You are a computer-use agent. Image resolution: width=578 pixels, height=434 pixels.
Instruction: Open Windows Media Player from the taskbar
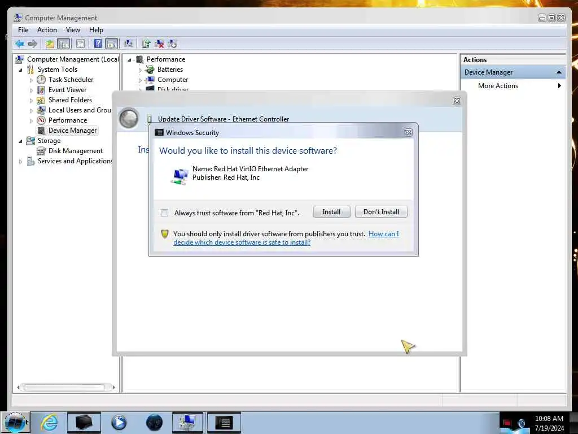(119, 423)
